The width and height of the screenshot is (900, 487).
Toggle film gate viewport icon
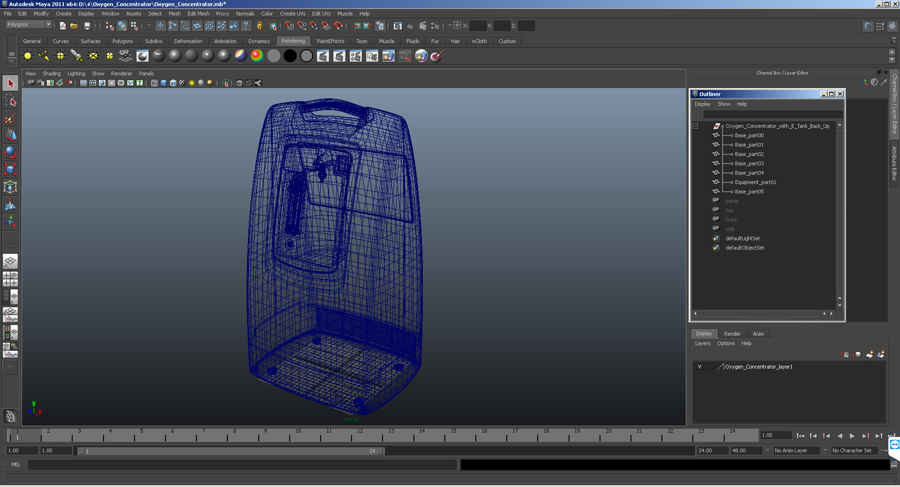point(93,83)
